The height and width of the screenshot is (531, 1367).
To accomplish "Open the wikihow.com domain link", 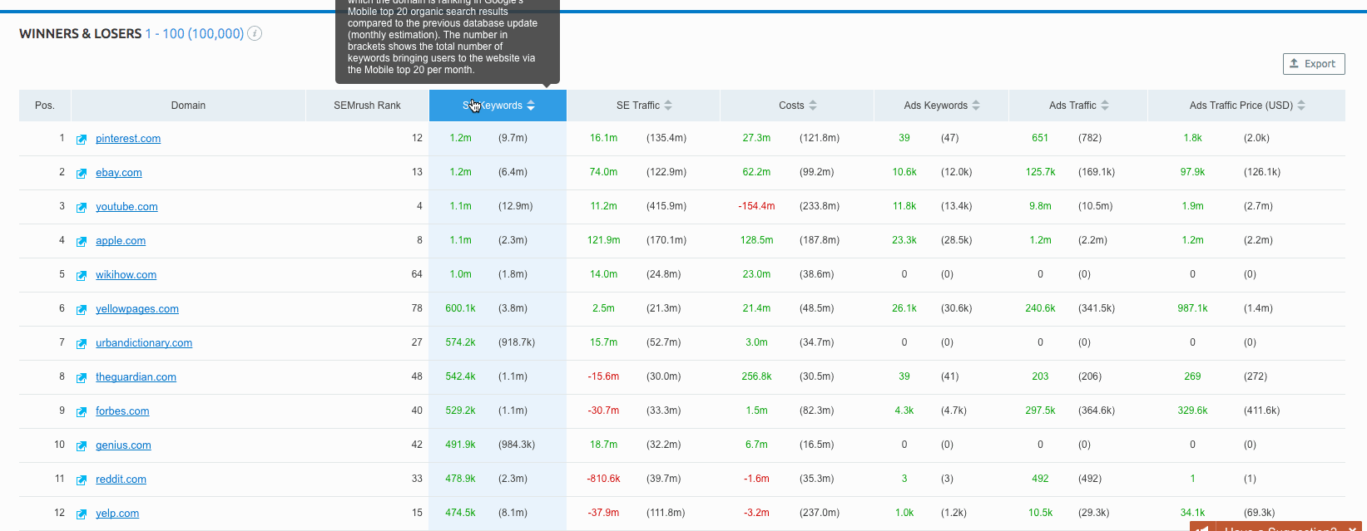I will tap(126, 275).
